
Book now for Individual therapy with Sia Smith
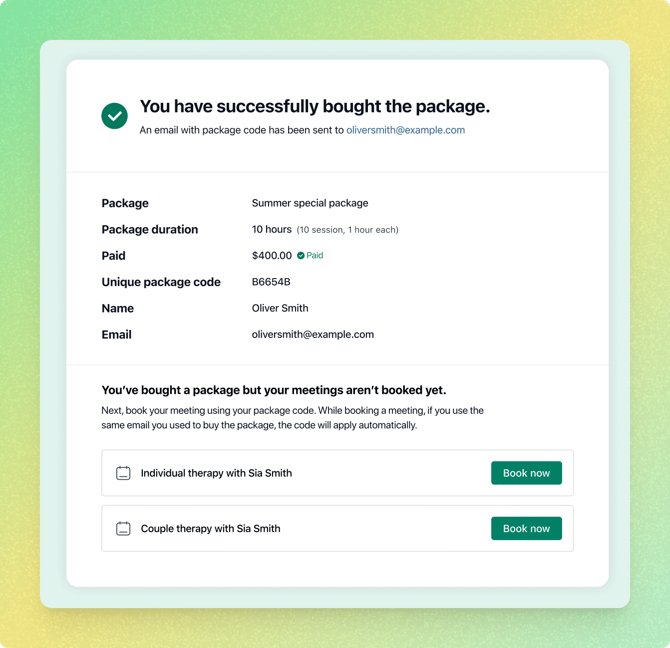point(526,473)
